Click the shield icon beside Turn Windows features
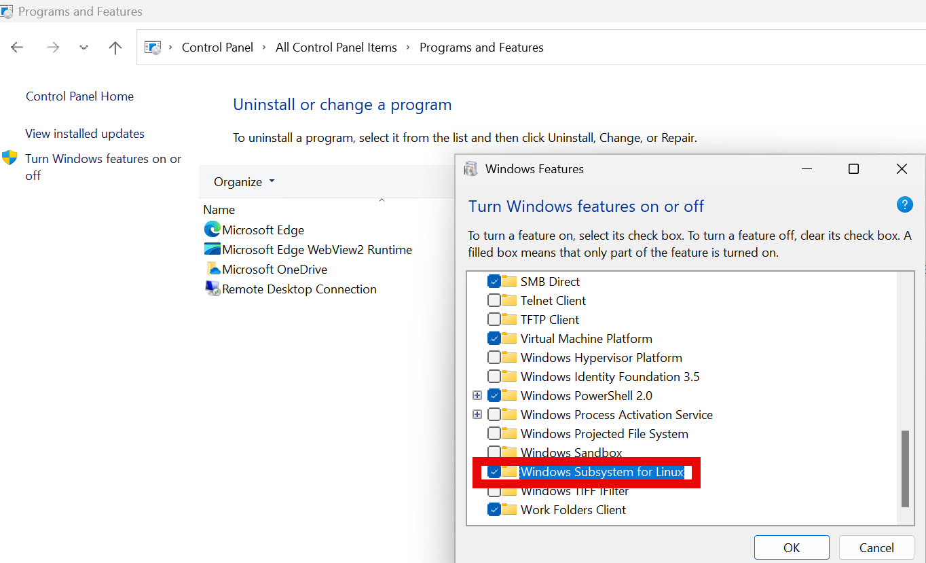This screenshot has height=563, width=926. (x=10, y=158)
